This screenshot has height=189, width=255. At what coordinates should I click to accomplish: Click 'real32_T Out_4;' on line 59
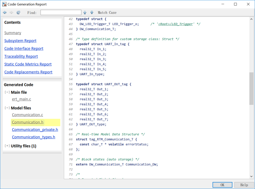(94, 104)
